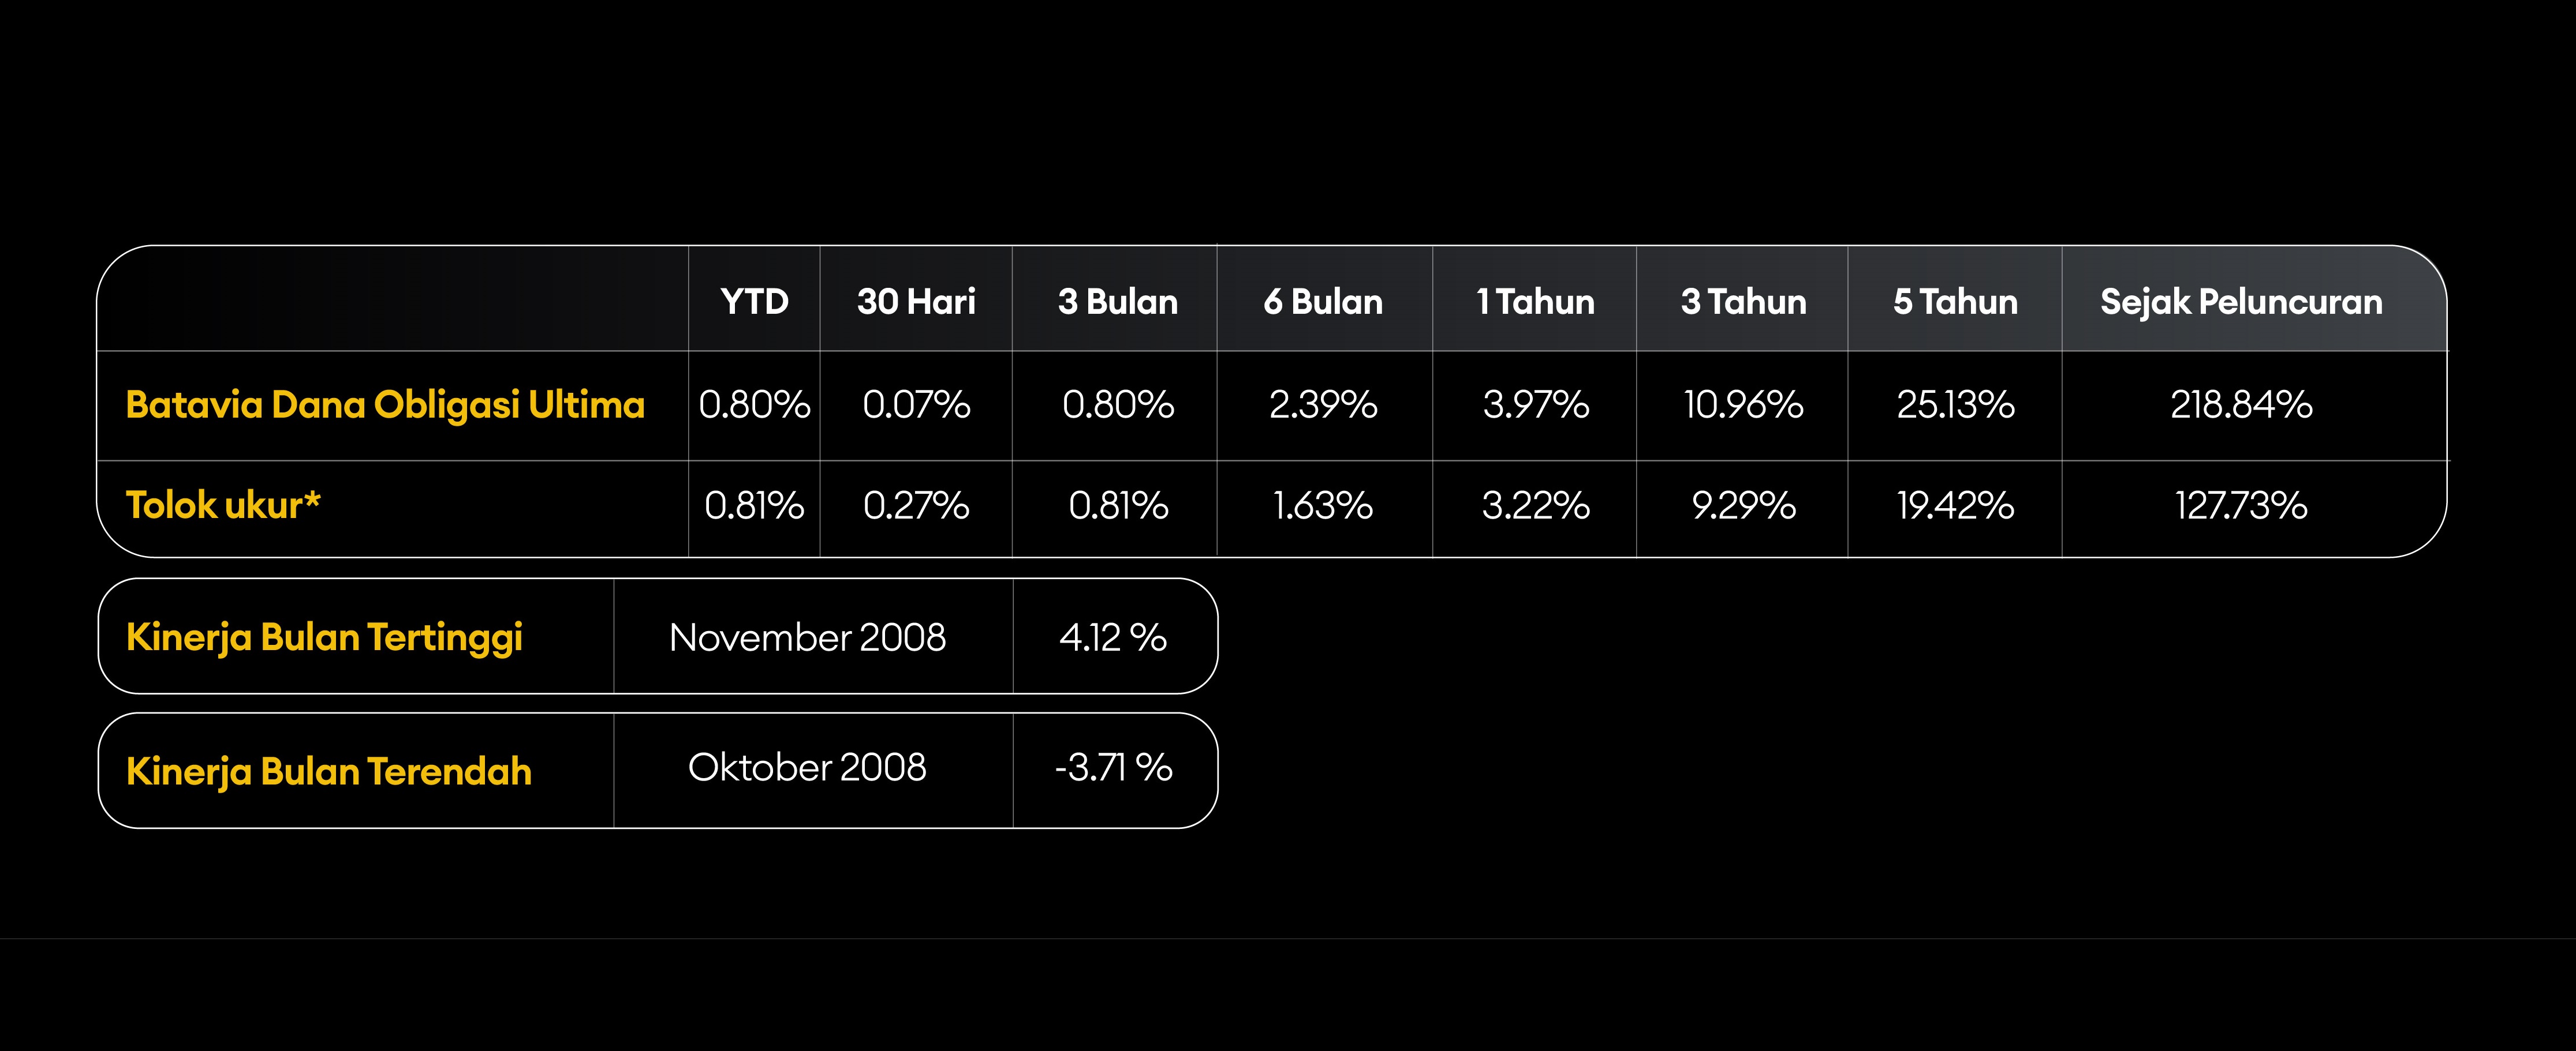Click the 1 Tahun column header

click(1535, 302)
